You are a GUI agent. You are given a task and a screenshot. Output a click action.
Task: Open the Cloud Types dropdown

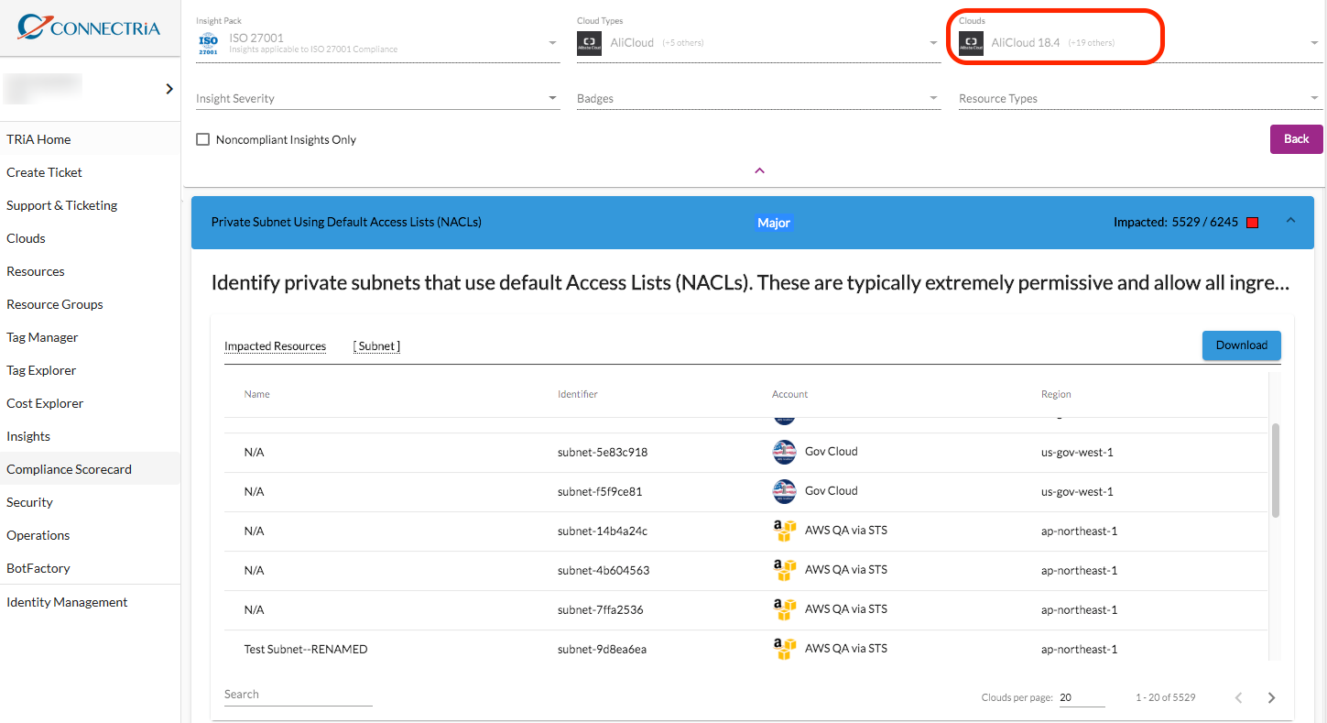click(759, 43)
